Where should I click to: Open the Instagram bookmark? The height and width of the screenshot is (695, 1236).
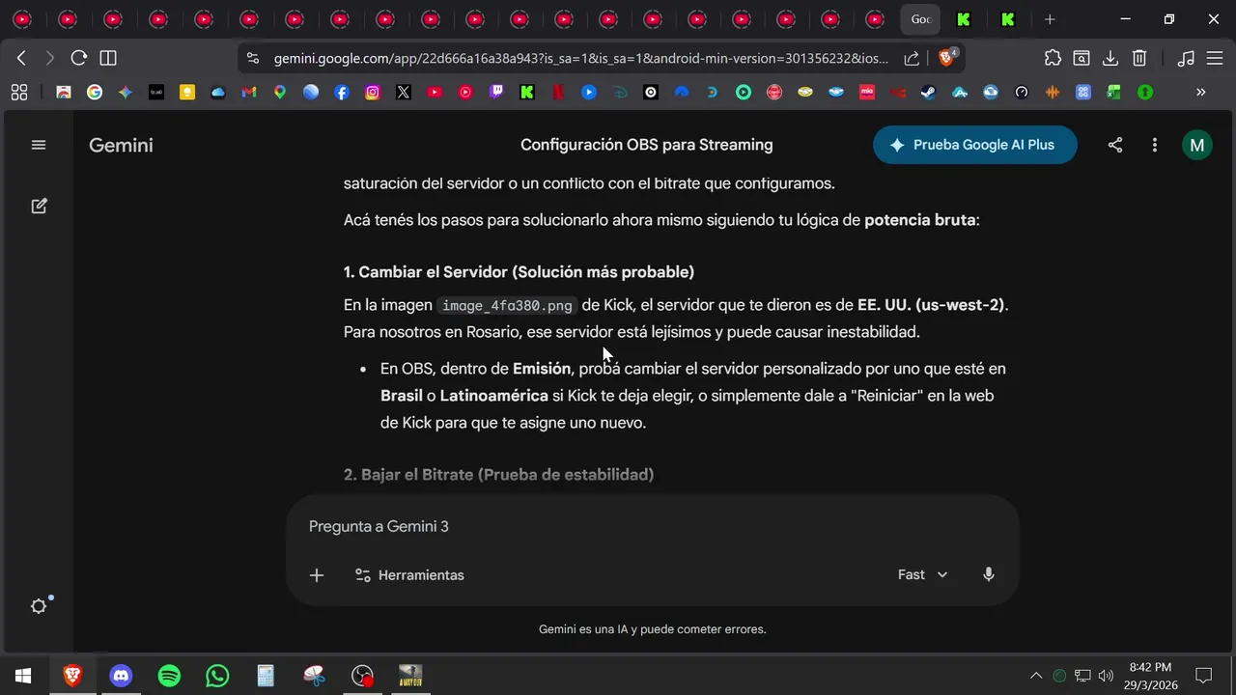pyautogui.click(x=373, y=93)
